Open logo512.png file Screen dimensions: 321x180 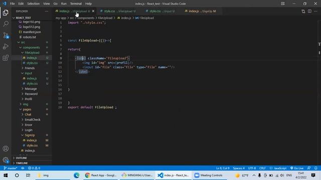[31, 26]
